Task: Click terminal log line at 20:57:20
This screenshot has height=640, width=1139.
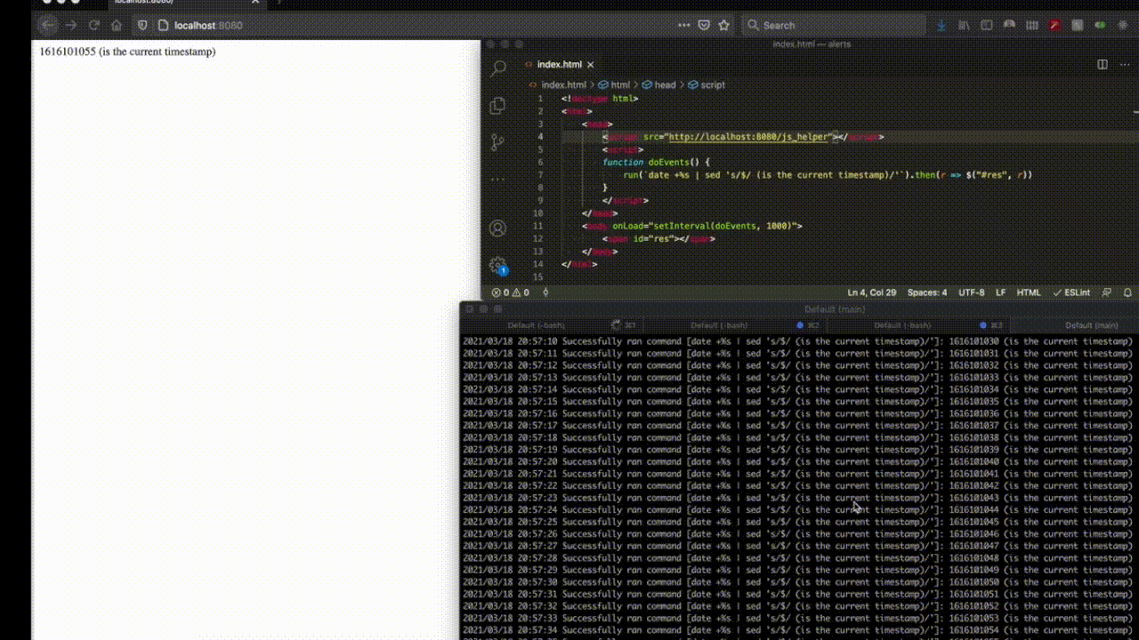Action: click(797, 461)
